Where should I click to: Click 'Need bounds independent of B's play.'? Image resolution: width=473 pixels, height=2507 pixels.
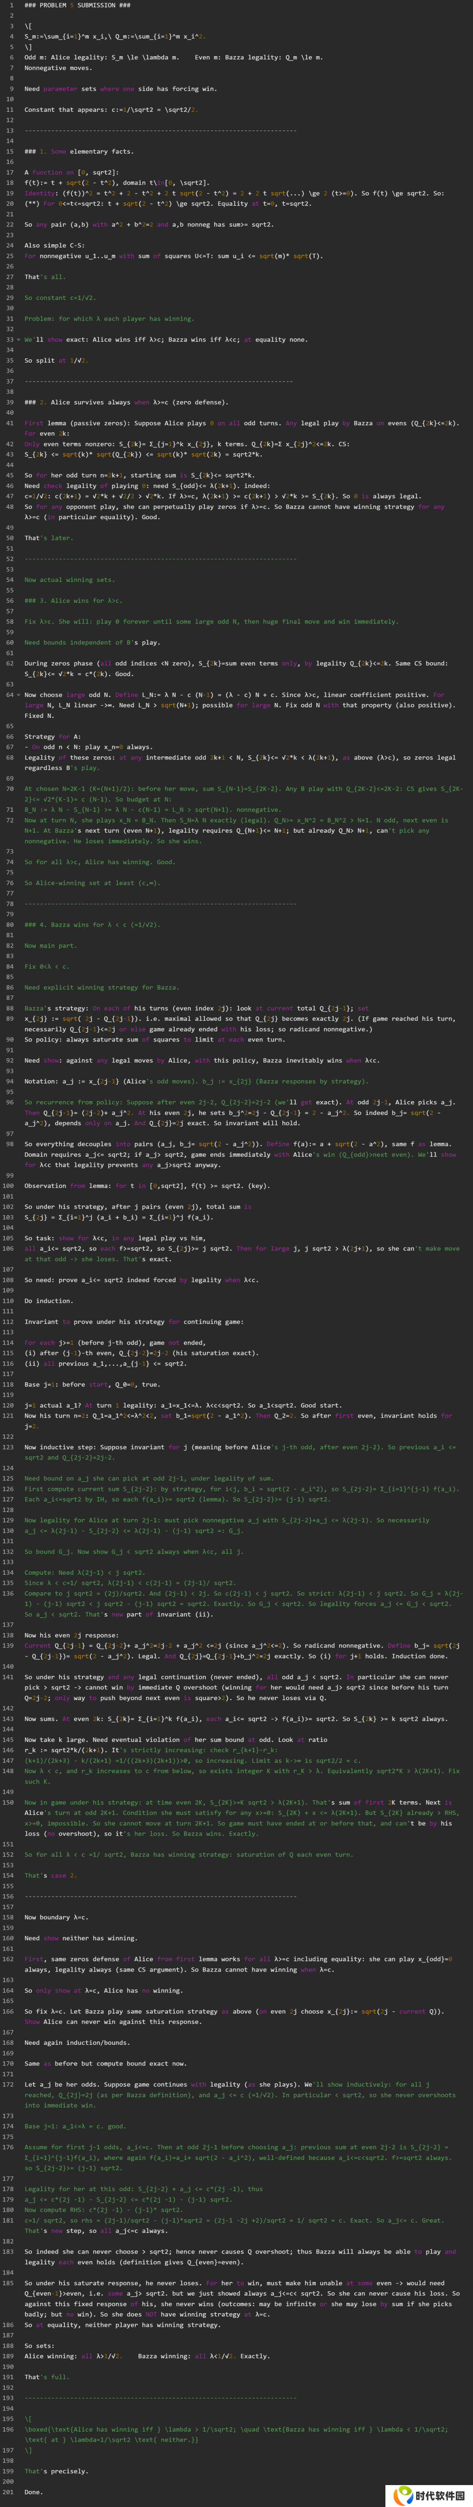coord(92,642)
